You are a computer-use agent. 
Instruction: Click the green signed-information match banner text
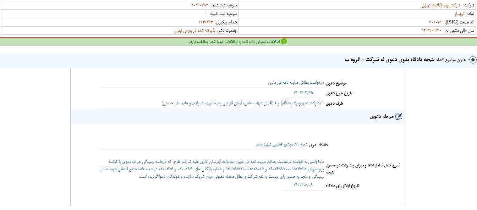(234, 42)
